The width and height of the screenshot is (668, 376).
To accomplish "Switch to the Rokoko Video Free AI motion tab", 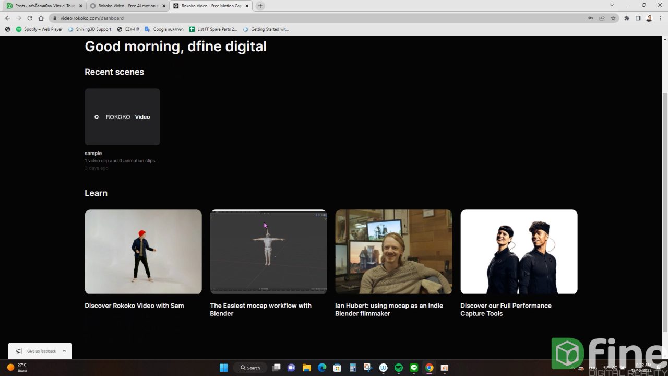I will [125, 6].
